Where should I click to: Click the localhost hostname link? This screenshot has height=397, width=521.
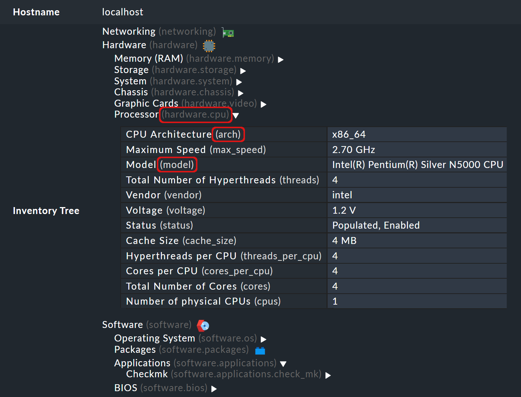(122, 12)
